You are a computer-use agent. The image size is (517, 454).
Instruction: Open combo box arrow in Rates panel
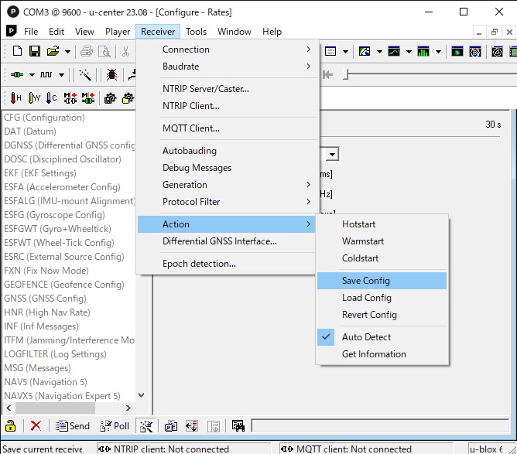click(x=332, y=154)
